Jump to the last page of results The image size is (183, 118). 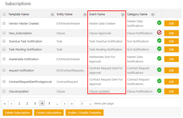point(72,103)
